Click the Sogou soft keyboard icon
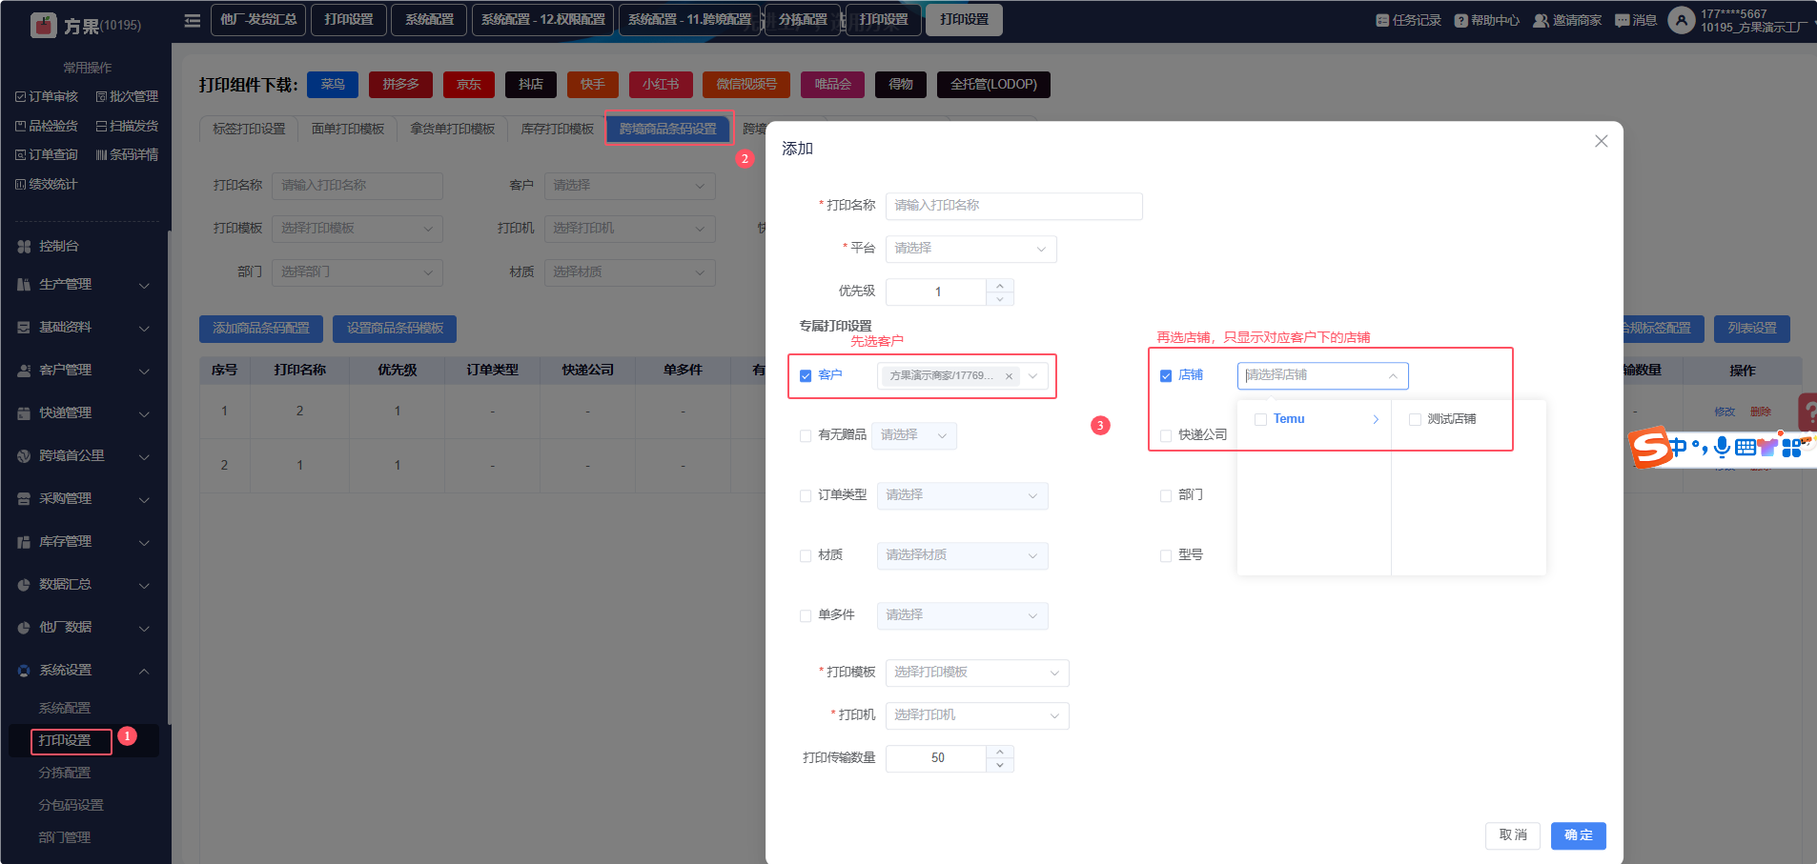The image size is (1817, 864). point(1745,447)
